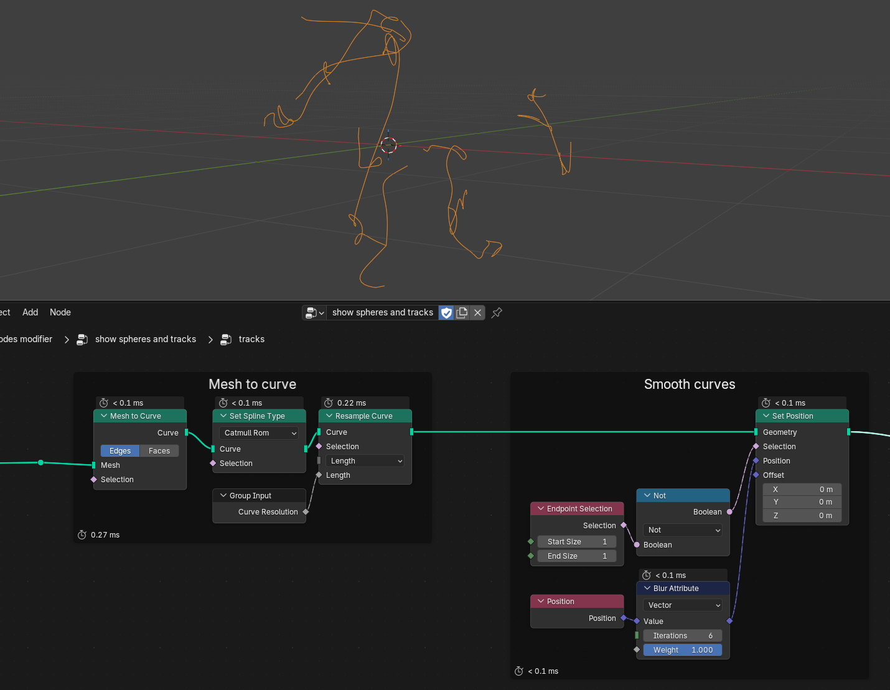890x690 pixels.
Task: Click the Weight slider in Blur Attribute
Action: click(x=682, y=650)
